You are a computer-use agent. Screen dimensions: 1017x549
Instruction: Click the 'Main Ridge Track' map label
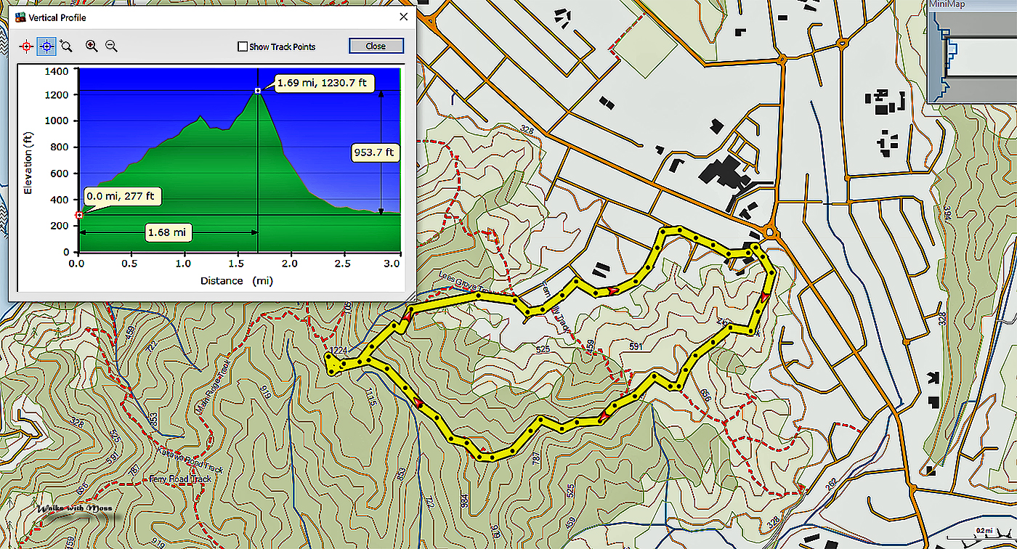coord(212,386)
